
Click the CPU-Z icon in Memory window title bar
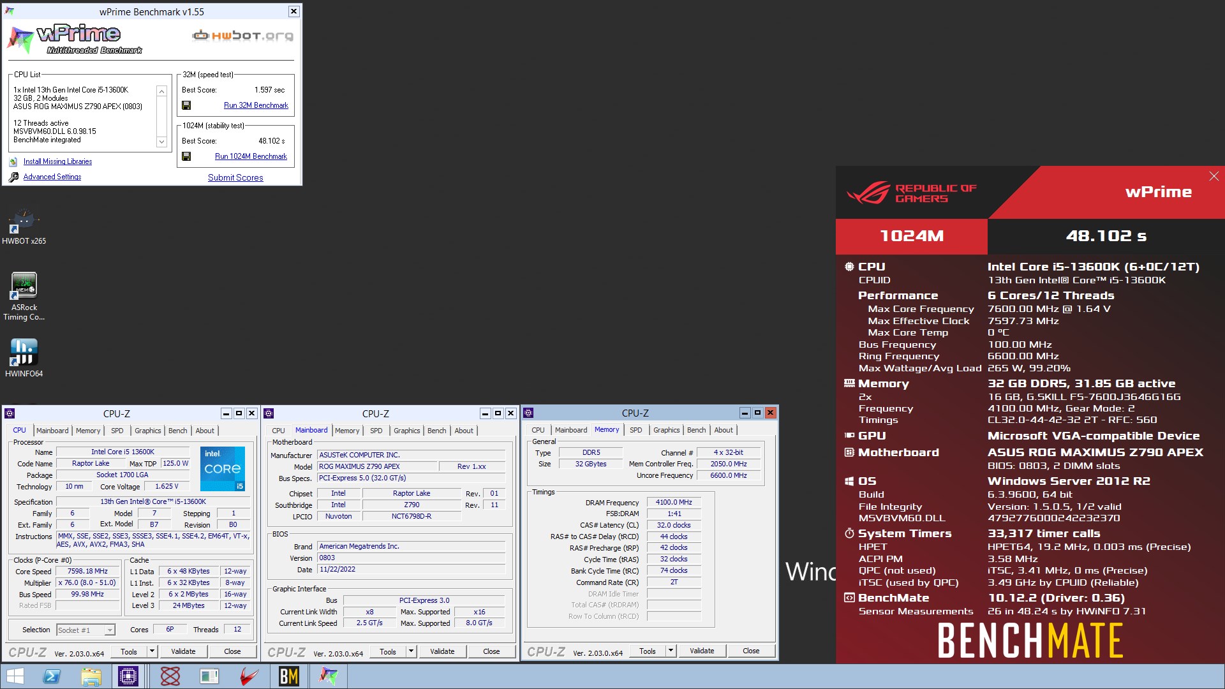[x=529, y=413]
